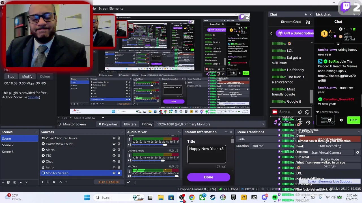
Task: Open Properties for Monitor Screen
Action: [x=108, y=124]
